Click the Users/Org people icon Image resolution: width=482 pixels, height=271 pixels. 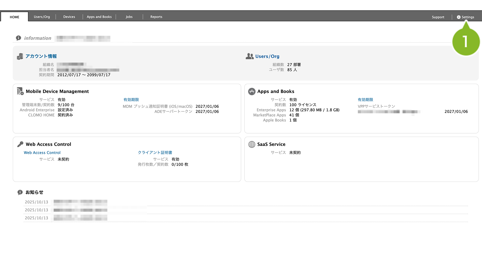[249, 56]
